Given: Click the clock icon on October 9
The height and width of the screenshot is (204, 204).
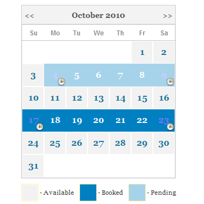Looking at the screenshot, I should 170,82.
